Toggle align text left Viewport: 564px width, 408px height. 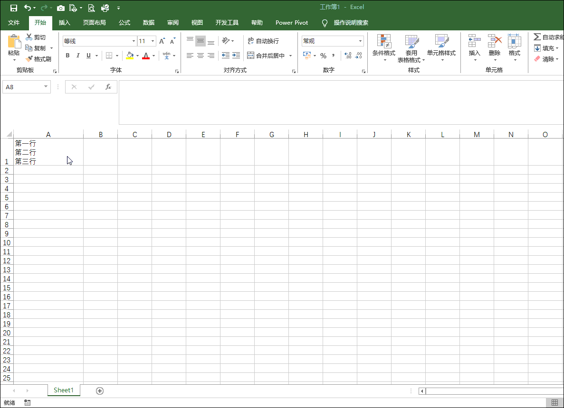pos(190,56)
